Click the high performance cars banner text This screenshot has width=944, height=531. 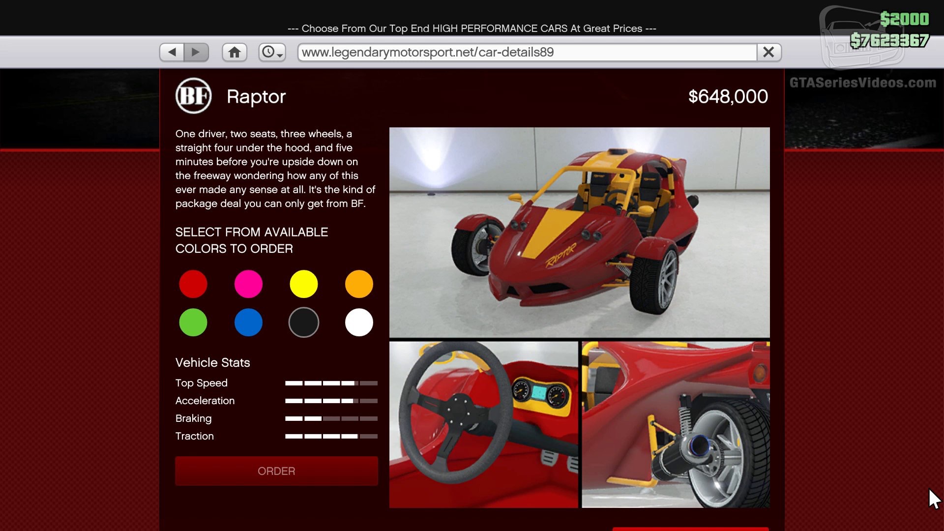point(472,29)
